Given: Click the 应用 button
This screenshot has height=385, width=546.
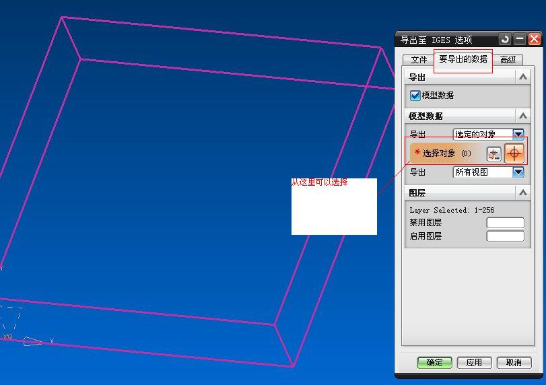Looking at the screenshot, I should [x=474, y=363].
